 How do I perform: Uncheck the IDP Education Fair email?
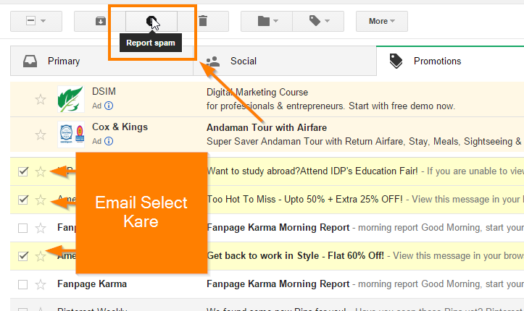pyautogui.click(x=22, y=171)
